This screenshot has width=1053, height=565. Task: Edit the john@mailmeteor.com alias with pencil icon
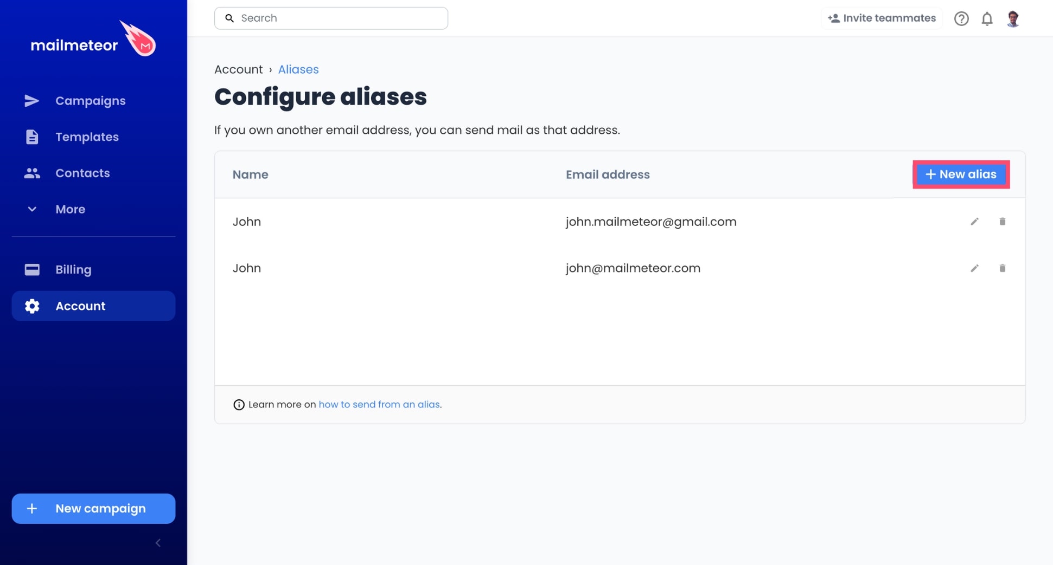974,268
